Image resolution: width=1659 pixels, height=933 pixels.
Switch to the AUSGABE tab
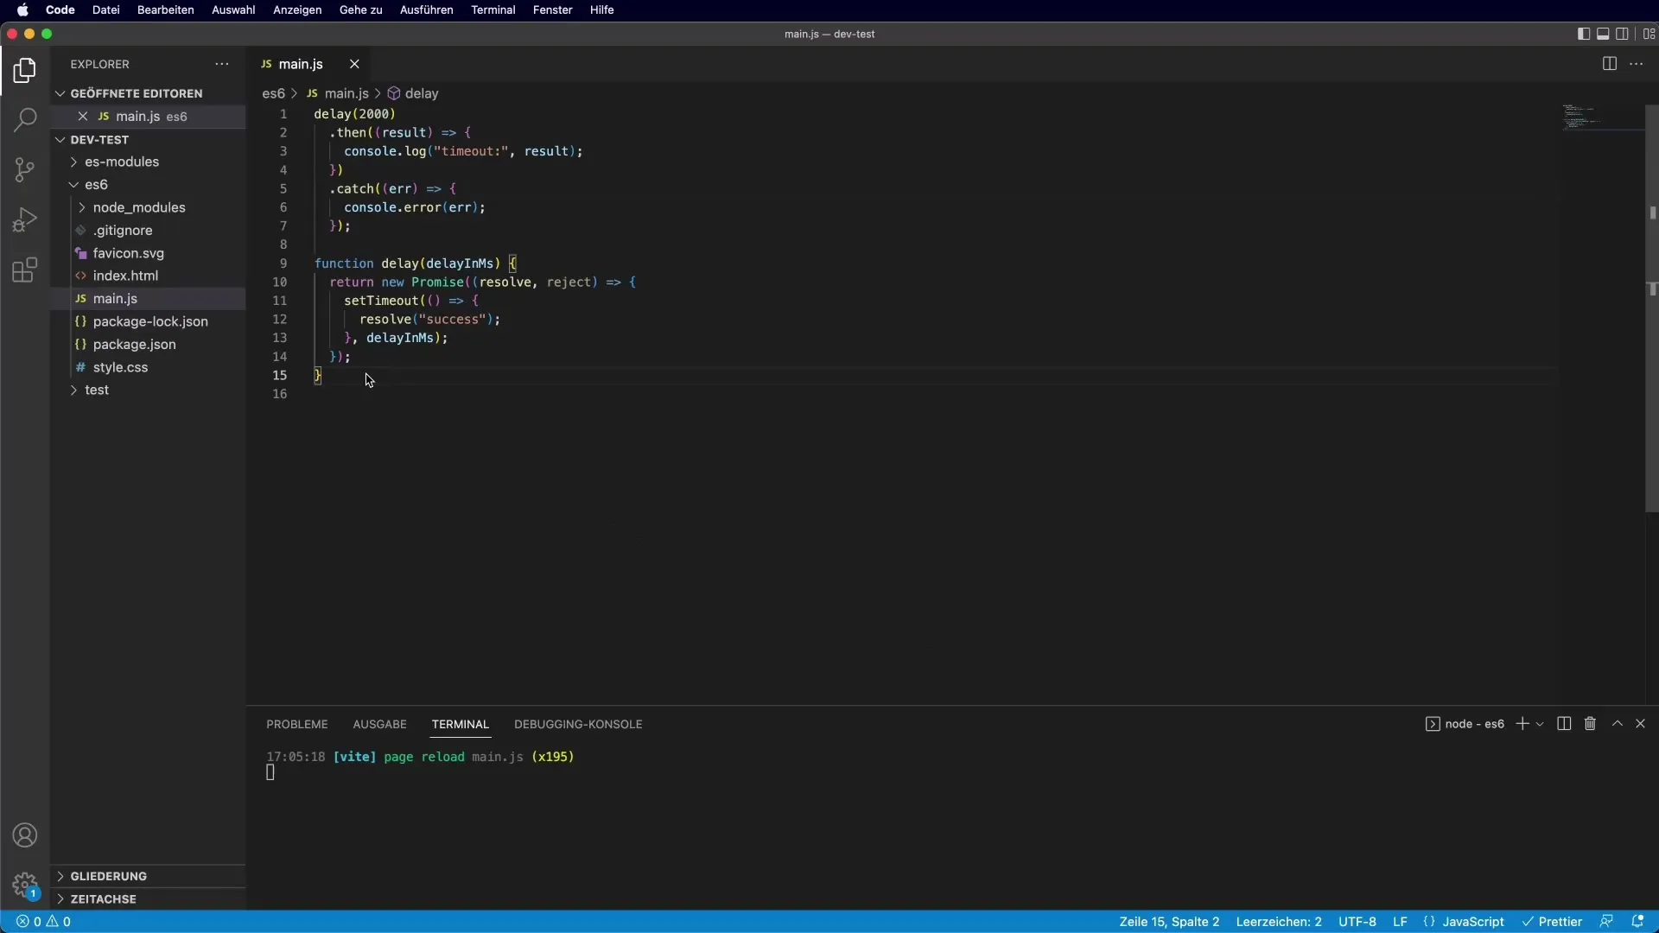tap(379, 724)
